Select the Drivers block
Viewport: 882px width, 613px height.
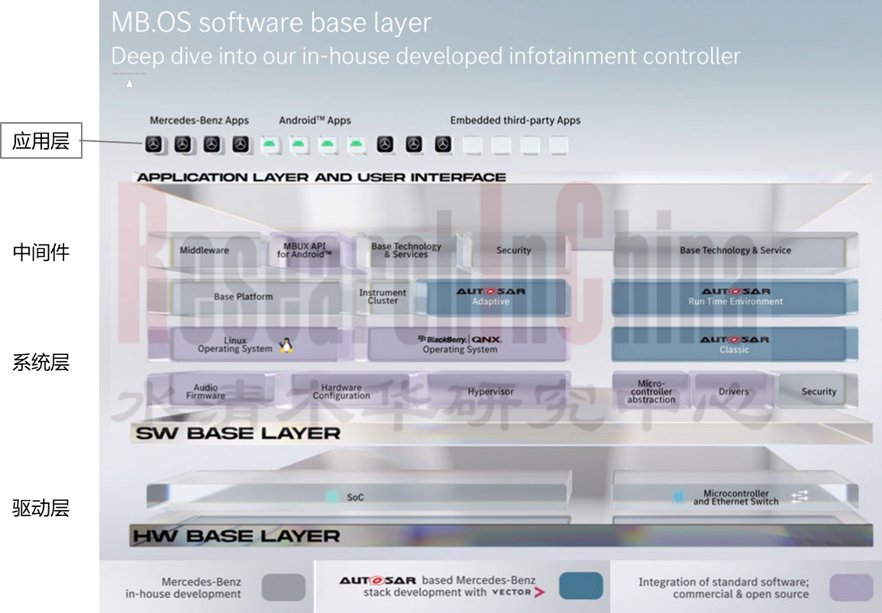pos(734,391)
